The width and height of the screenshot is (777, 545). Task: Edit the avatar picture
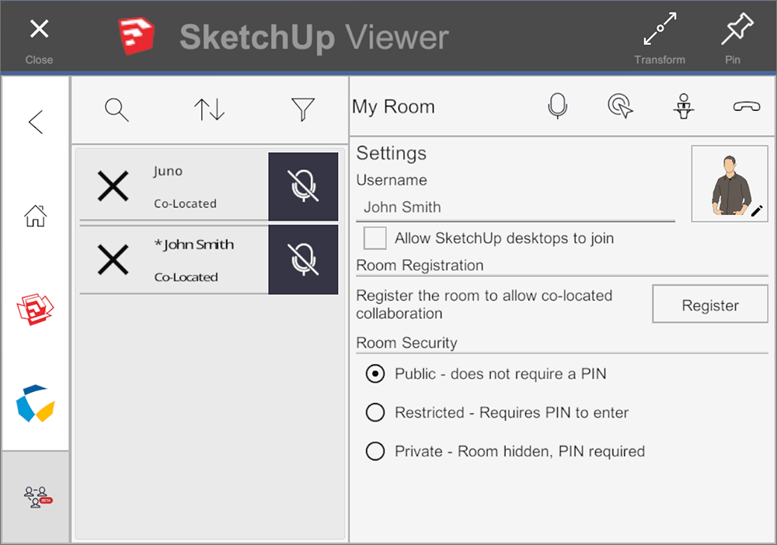pos(730,184)
